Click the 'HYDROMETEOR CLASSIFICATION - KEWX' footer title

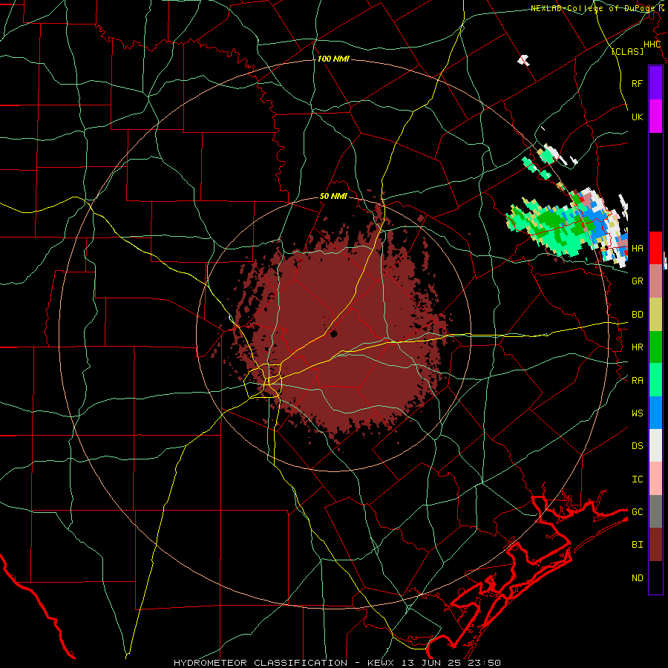(x=284, y=663)
